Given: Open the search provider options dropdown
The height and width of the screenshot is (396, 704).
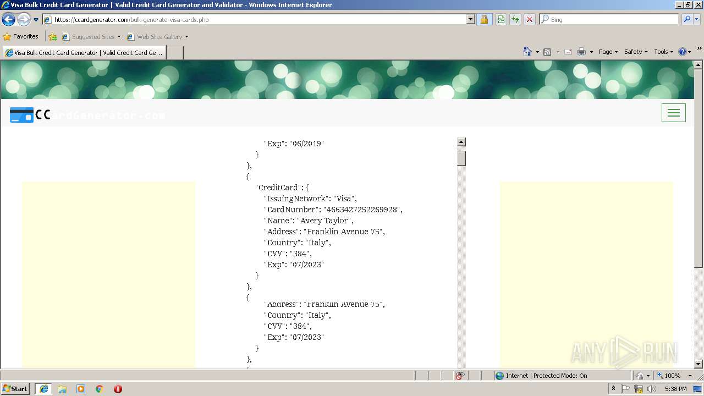Looking at the screenshot, I should 697,20.
